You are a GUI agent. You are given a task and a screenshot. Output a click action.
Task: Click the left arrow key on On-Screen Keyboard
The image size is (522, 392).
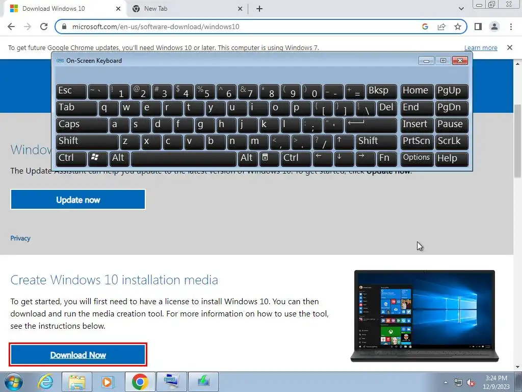pos(323,159)
